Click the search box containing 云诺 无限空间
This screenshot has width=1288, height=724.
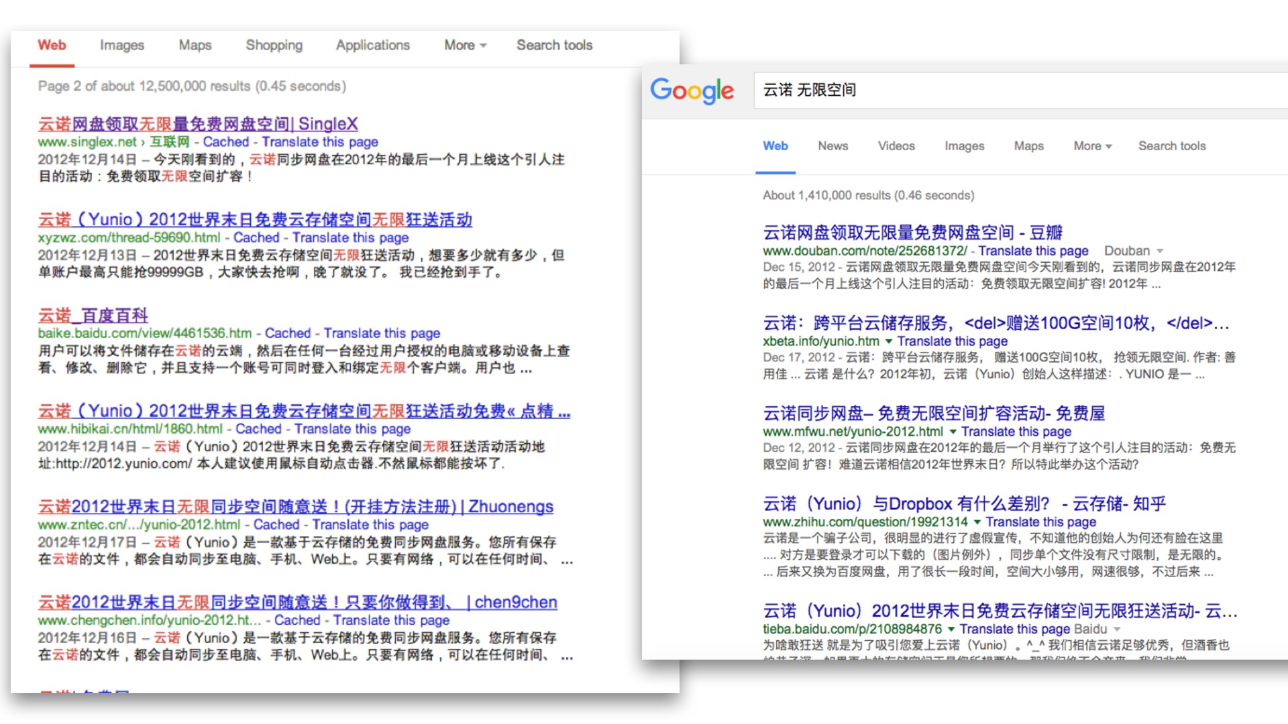click(x=1021, y=90)
